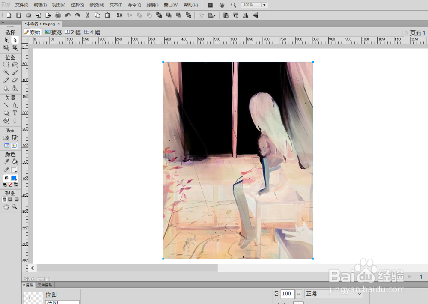This screenshot has width=428, height=304.
Task: Switch to the 2 幅 view
Action: [73, 32]
